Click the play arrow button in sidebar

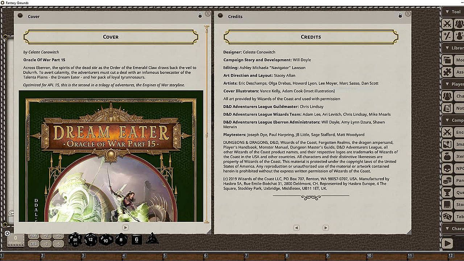pyautogui.click(x=448, y=243)
